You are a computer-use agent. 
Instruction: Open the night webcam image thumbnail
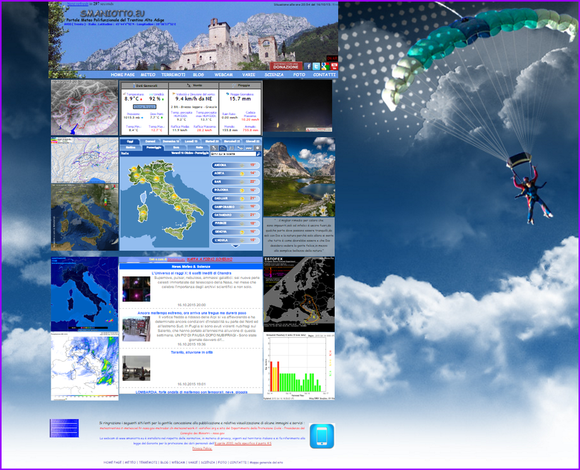[298, 106]
